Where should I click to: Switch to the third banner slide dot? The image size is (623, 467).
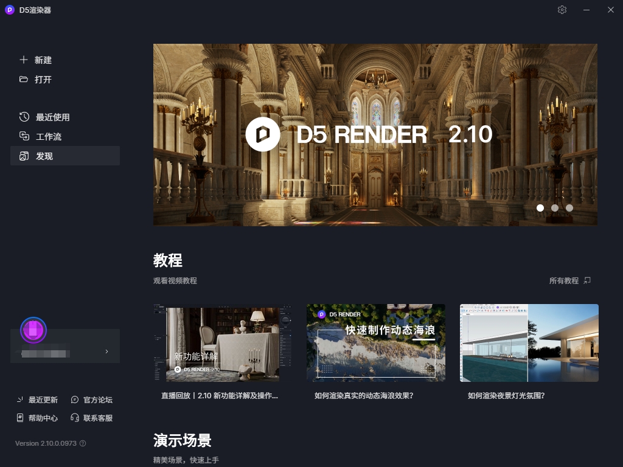tap(569, 208)
